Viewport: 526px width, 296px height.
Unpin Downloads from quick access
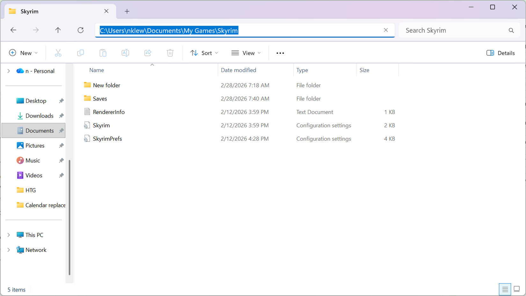(x=61, y=116)
